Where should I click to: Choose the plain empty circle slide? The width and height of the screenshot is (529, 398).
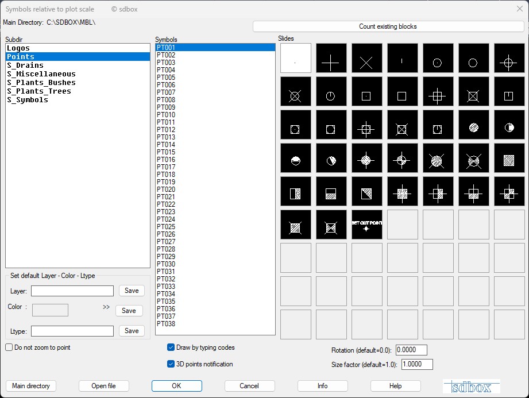474,58
